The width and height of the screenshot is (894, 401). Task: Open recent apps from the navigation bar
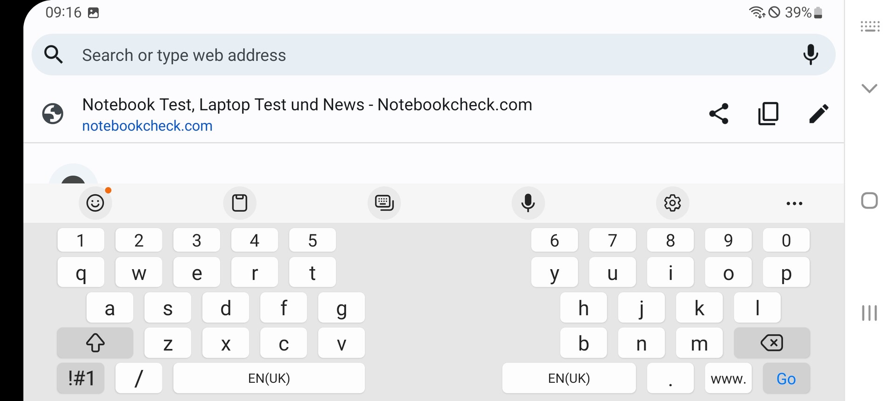(x=869, y=313)
